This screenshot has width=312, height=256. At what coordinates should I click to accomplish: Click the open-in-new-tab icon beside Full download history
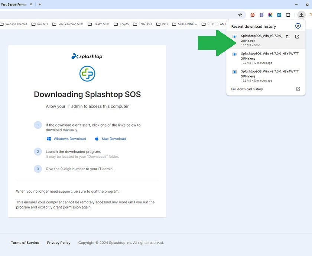(x=298, y=89)
